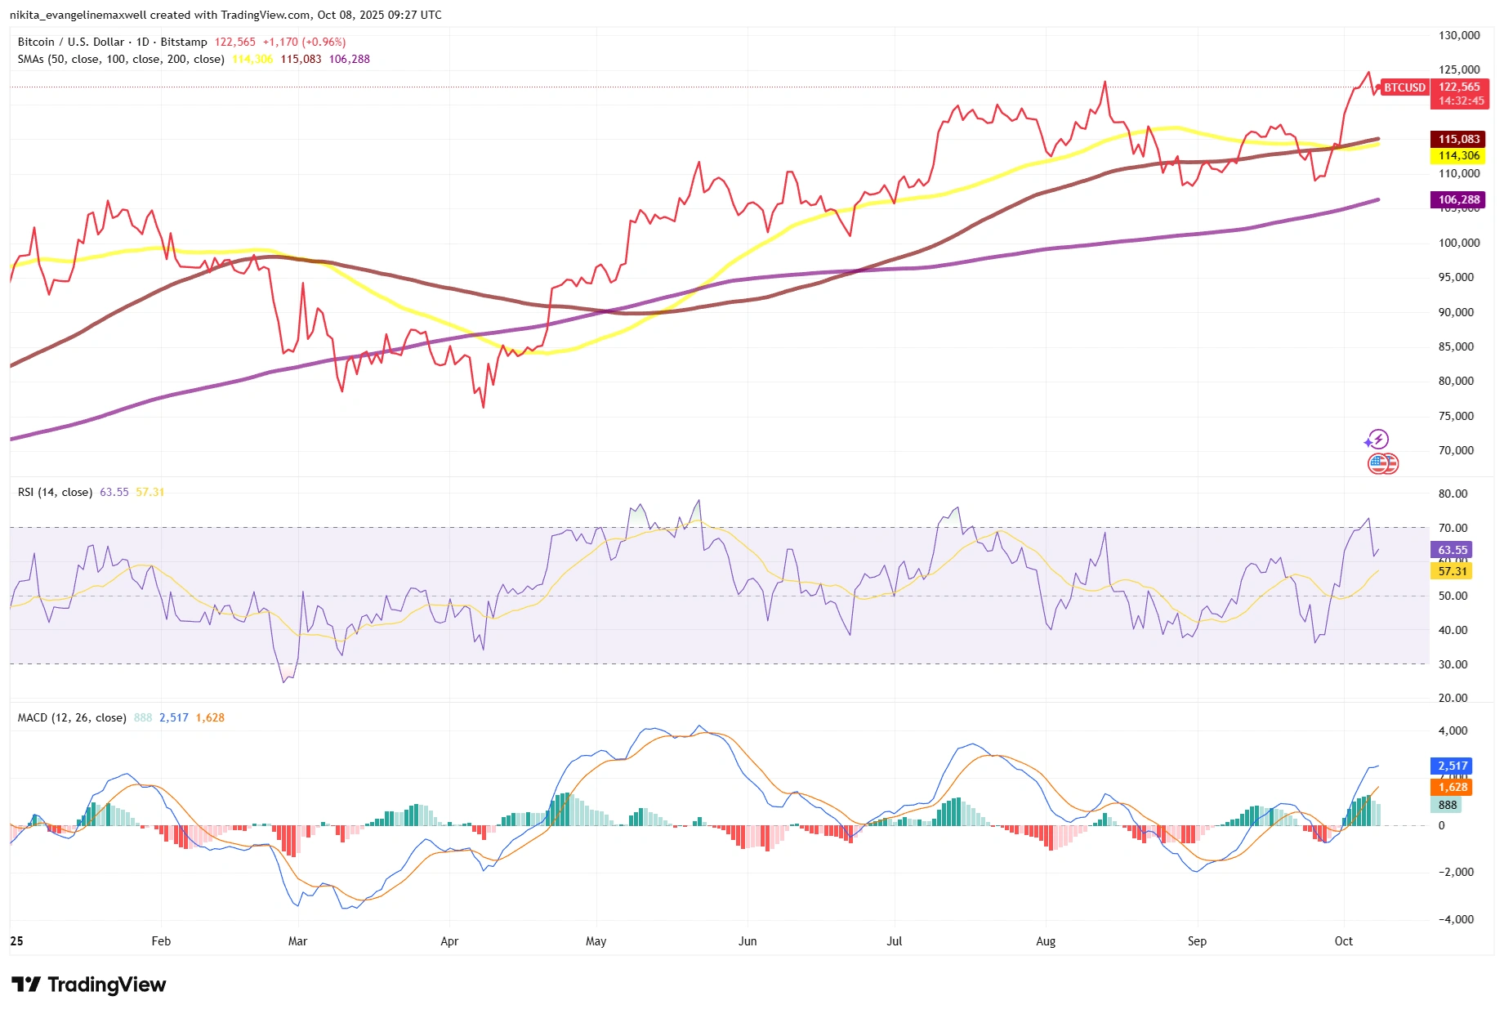
Task: Click the yellow 114,306 SMA axis label
Action: [1458, 155]
